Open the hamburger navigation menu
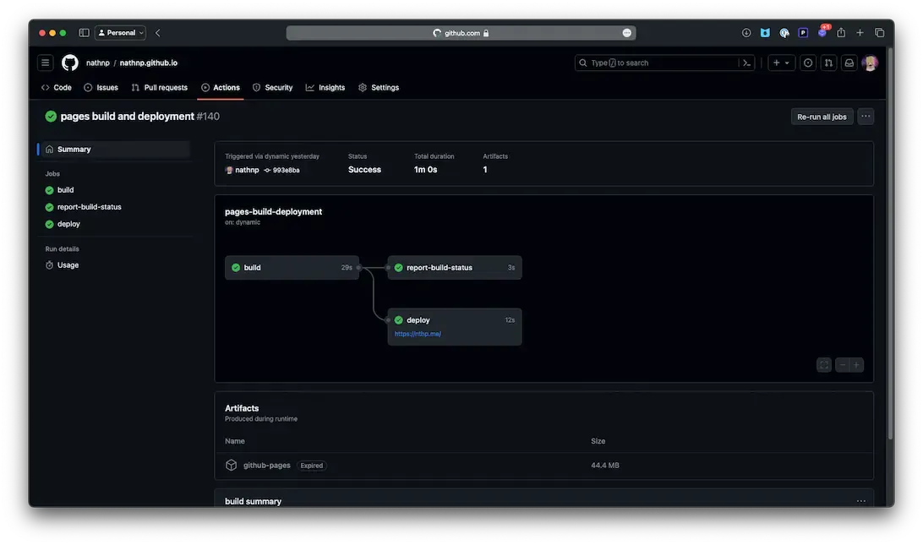The width and height of the screenshot is (923, 545). [46, 63]
